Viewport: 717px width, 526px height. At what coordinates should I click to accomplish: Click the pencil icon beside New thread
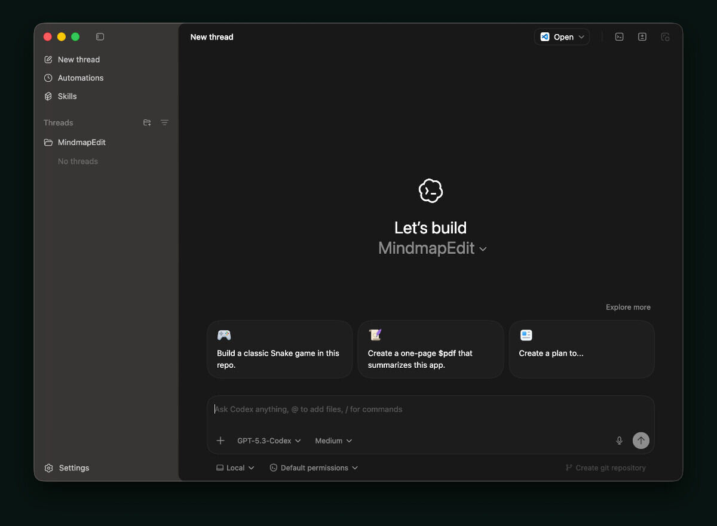pyautogui.click(x=48, y=60)
